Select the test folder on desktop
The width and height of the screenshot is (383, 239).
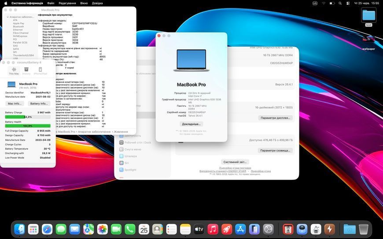[368, 17]
